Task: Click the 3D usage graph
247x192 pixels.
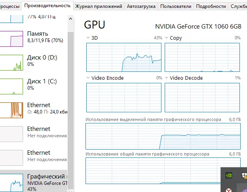Action: (124, 58)
